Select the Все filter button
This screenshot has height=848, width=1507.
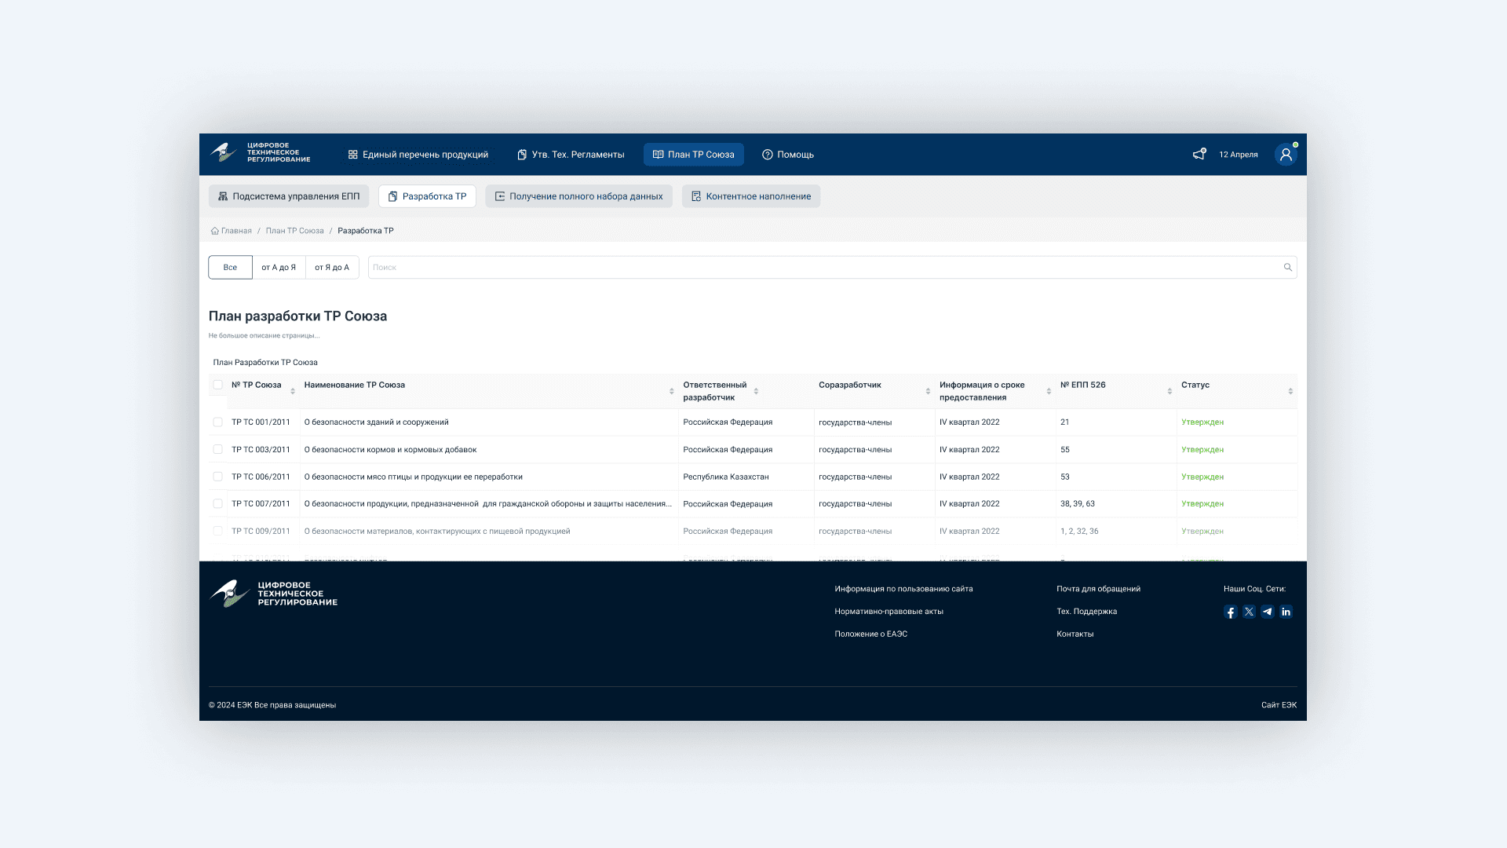click(230, 267)
